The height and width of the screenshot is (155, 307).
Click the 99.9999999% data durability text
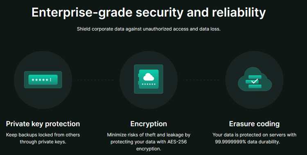[248, 142]
